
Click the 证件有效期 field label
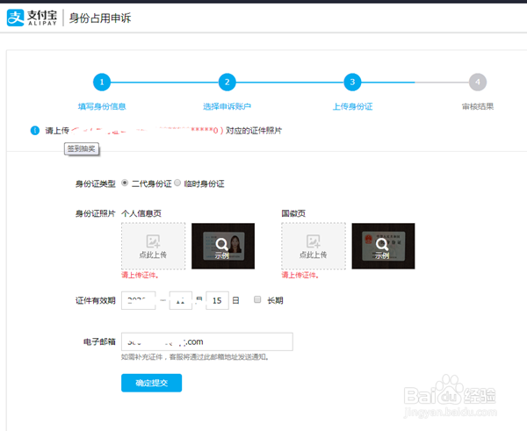(96, 300)
